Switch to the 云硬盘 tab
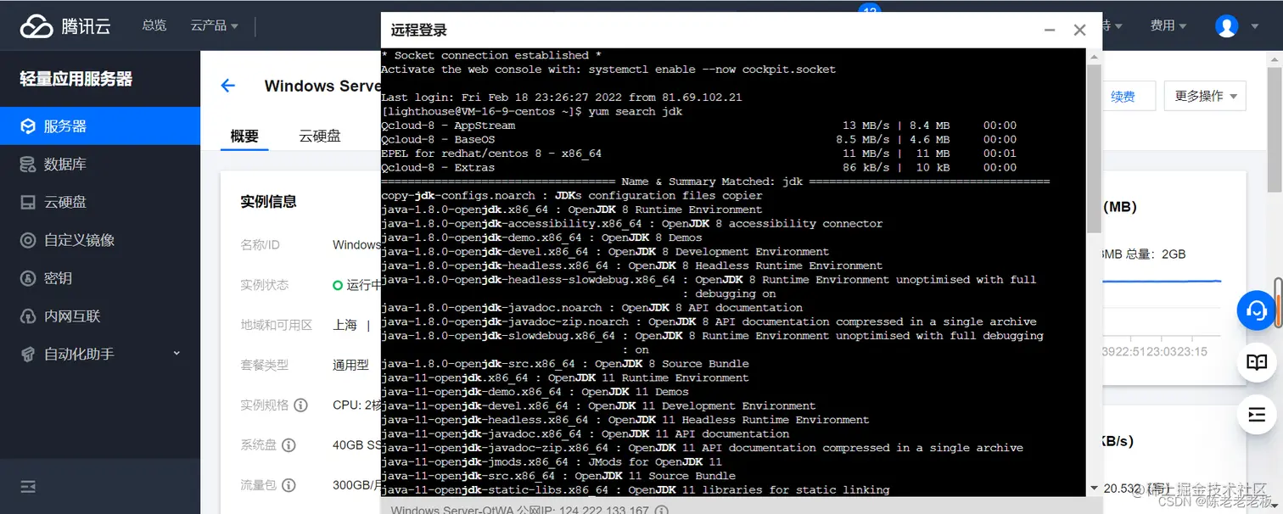The height and width of the screenshot is (514, 1283). click(320, 136)
